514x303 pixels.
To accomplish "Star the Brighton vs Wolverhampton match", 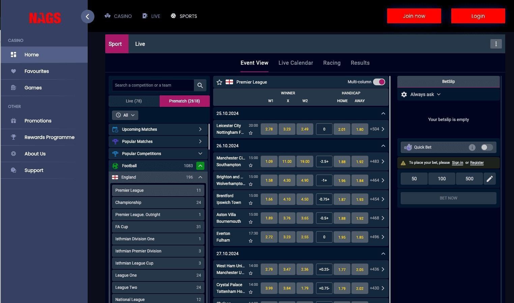I will tap(251, 184).
